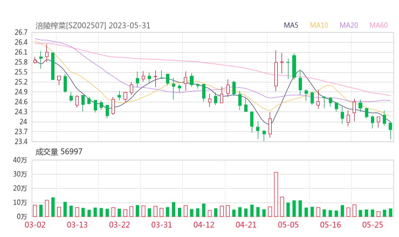Image resolution: width=399 pixels, height=237 pixels.
Task: Click the 24.9 price axis label
Action: tap(21, 92)
